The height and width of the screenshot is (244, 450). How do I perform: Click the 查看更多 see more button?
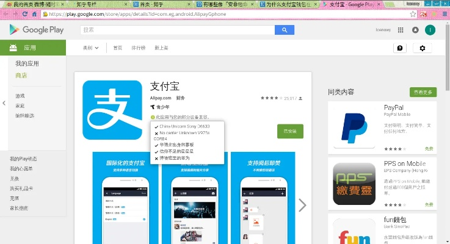point(423,92)
